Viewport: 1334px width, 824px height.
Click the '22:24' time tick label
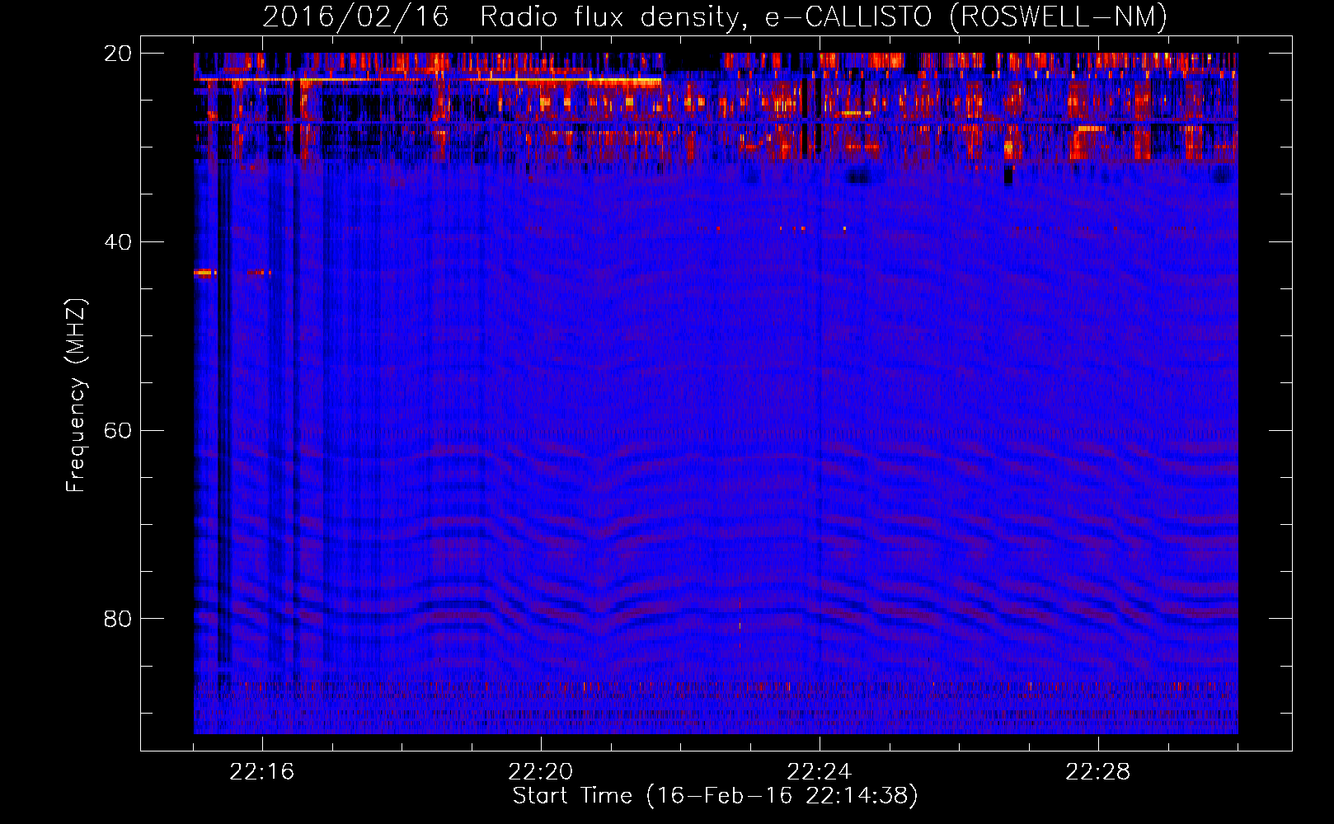click(820, 772)
